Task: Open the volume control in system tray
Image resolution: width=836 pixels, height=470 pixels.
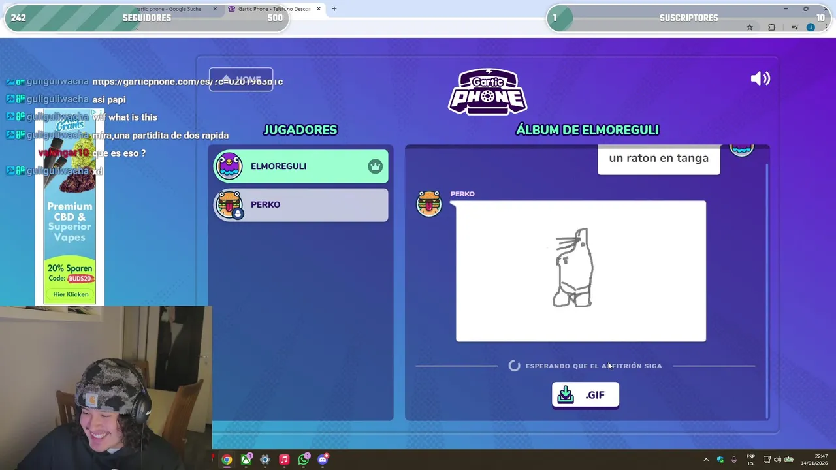Action: [777, 460]
